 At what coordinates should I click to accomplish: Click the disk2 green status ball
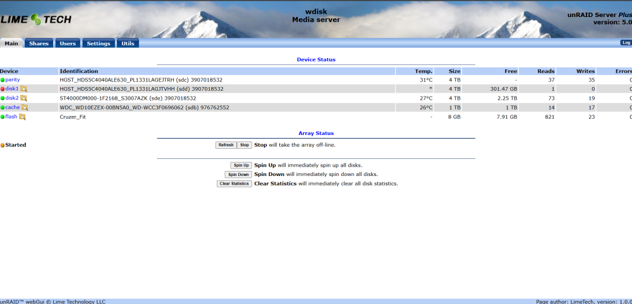pos(3,98)
